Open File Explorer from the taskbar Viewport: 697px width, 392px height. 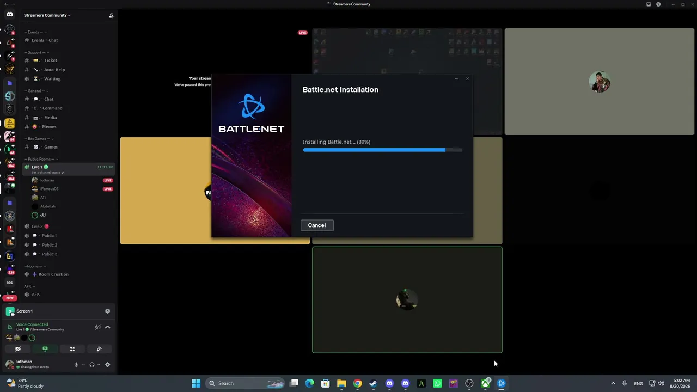click(x=341, y=383)
